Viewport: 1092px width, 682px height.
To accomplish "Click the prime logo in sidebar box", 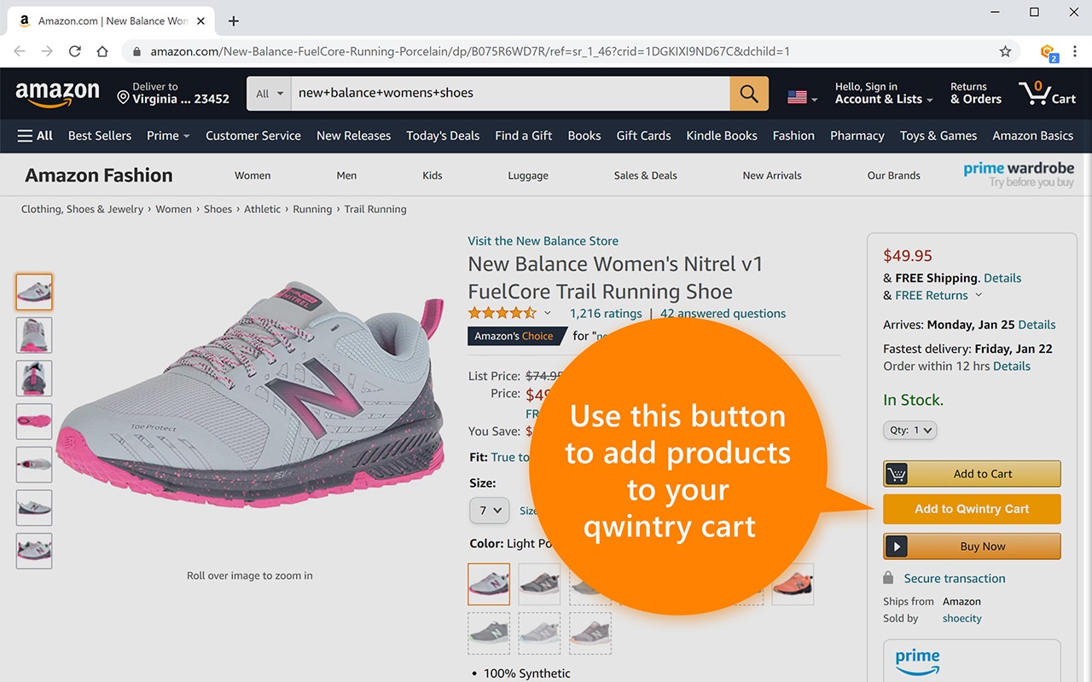I will (917, 661).
